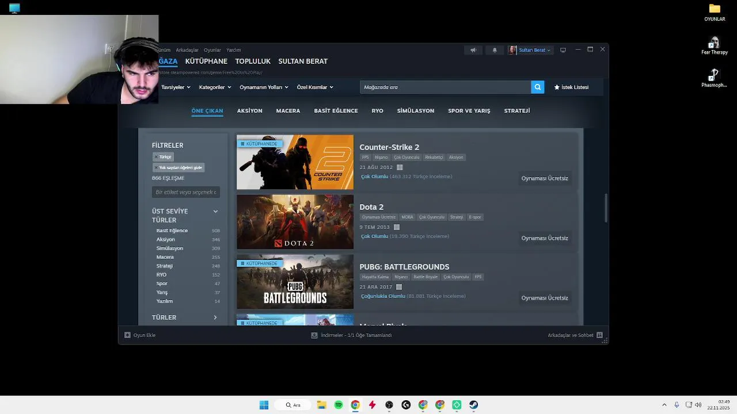Image resolution: width=737 pixels, height=414 pixels.
Task: Select MACERA genre tab
Action: 288,111
